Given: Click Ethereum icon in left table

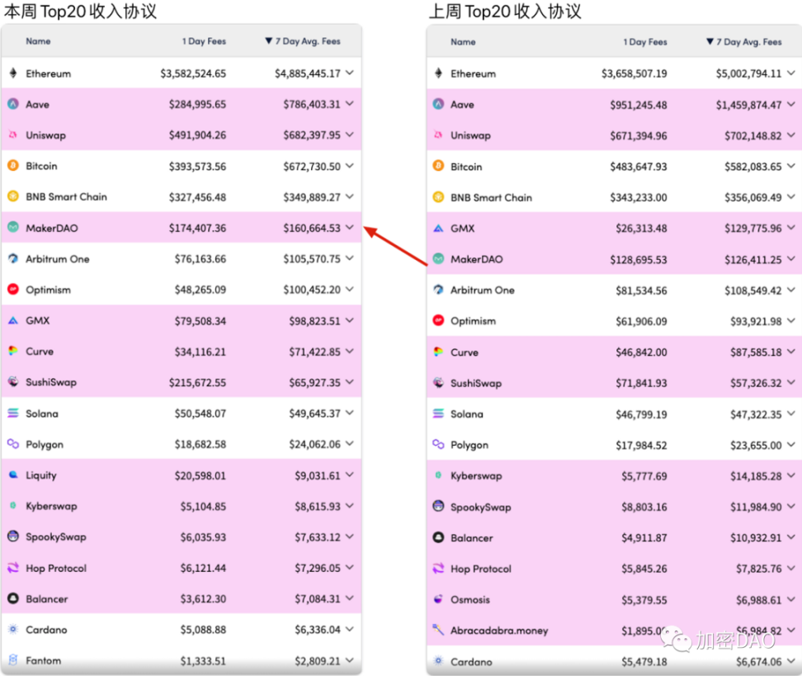Looking at the screenshot, I should (13, 73).
